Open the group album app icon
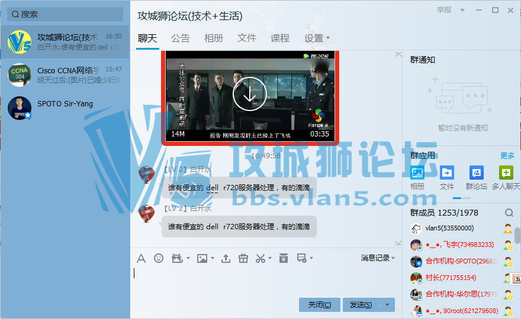 coord(417,172)
